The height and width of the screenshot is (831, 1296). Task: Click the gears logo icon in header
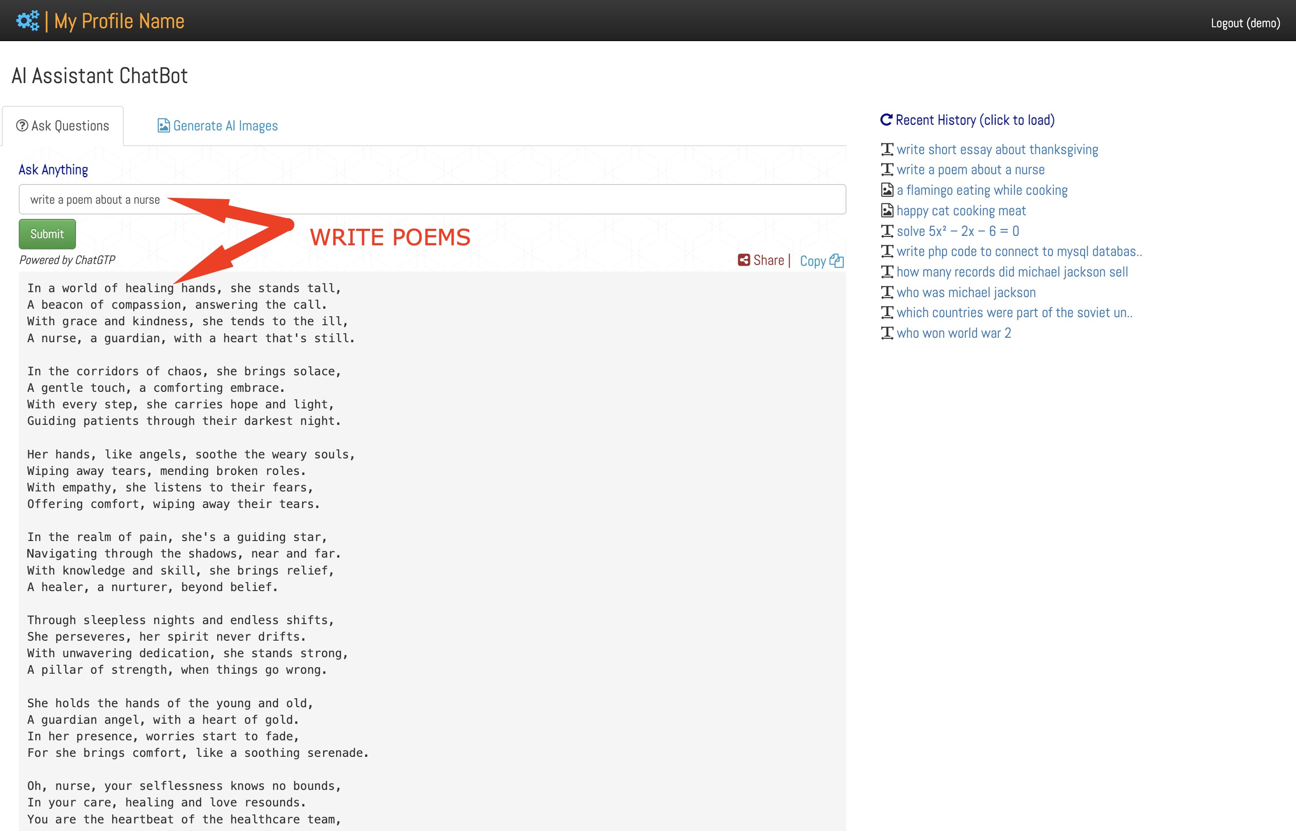pos(28,21)
